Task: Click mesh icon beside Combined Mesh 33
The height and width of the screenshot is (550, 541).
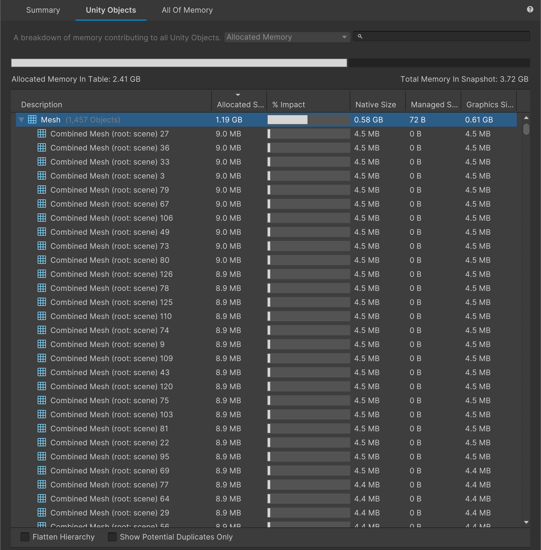Action: click(42, 162)
